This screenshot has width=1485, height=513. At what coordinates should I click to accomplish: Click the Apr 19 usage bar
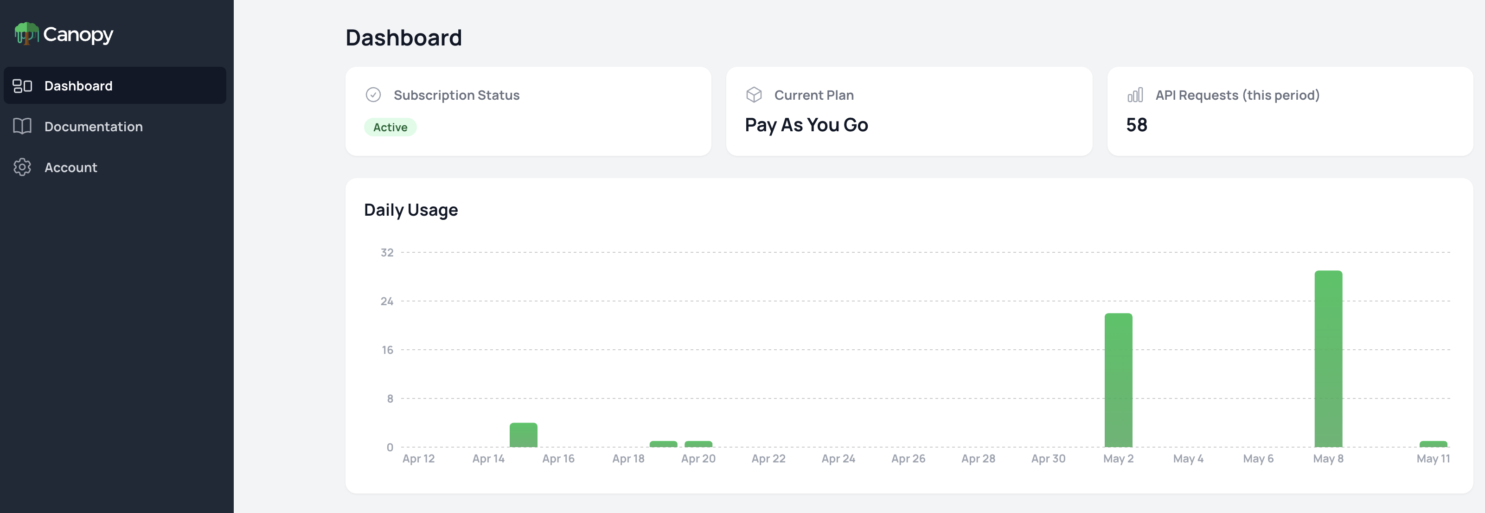pyautogui.click(x=663, y=444)
